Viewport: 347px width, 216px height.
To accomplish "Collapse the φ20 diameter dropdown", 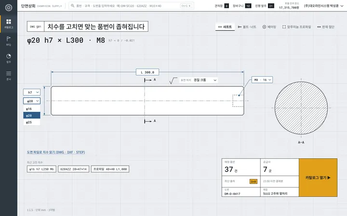I will point(32,101).
